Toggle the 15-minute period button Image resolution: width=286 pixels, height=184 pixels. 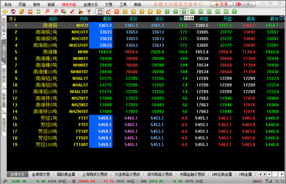192,11
